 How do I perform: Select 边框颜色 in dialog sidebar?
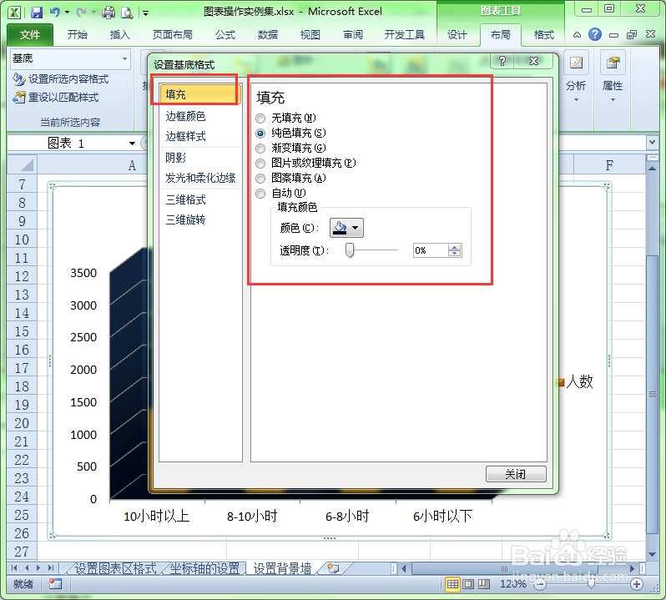pyautogui.click(x=185, y=116)
